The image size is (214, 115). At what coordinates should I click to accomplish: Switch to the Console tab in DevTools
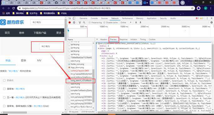point(94,18)
